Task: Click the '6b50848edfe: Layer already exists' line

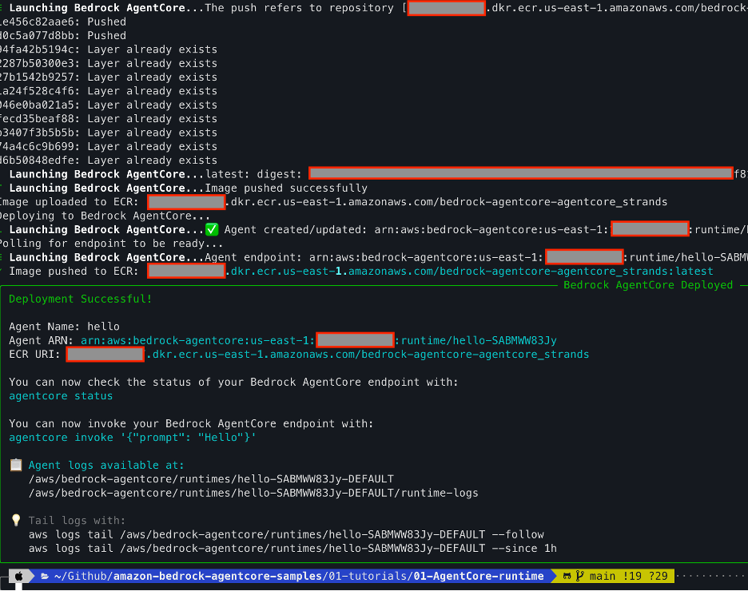Action: click(x=109, y=161)
